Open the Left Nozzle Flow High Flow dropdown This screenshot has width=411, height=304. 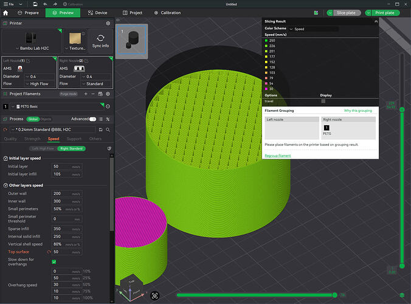40,84
